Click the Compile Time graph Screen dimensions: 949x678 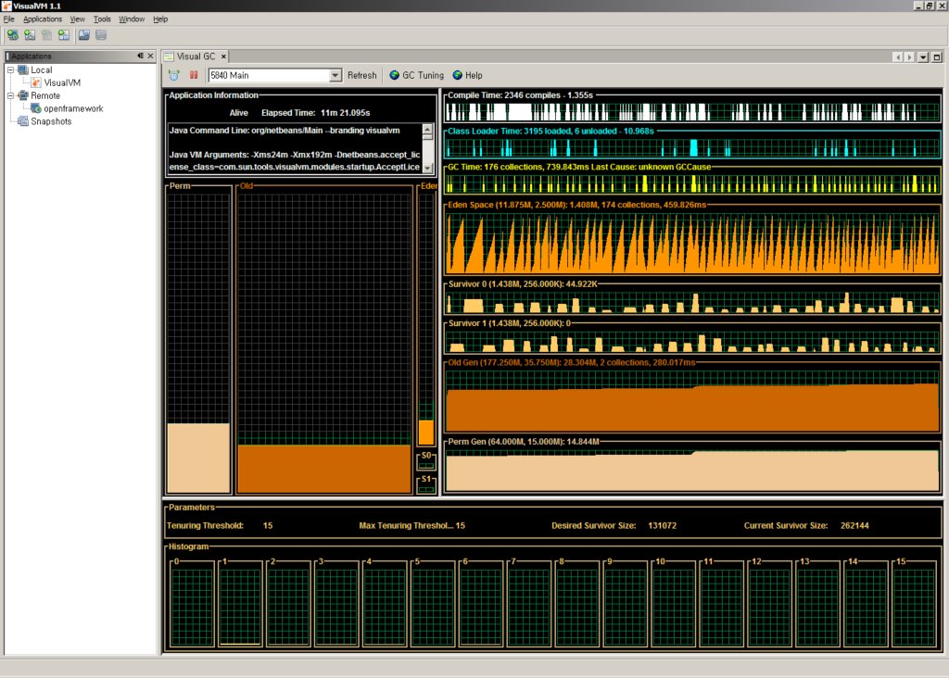[692, 112]
